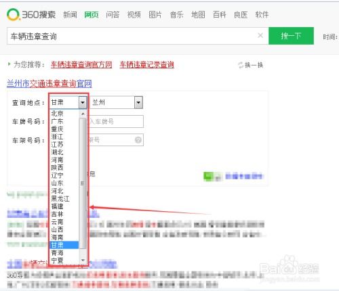Open the 车辆违章查询官方网 recommended link
Image resolution: width=339 pixels, height=291 pixels.
pyautogui.click(x=81, y=65)
